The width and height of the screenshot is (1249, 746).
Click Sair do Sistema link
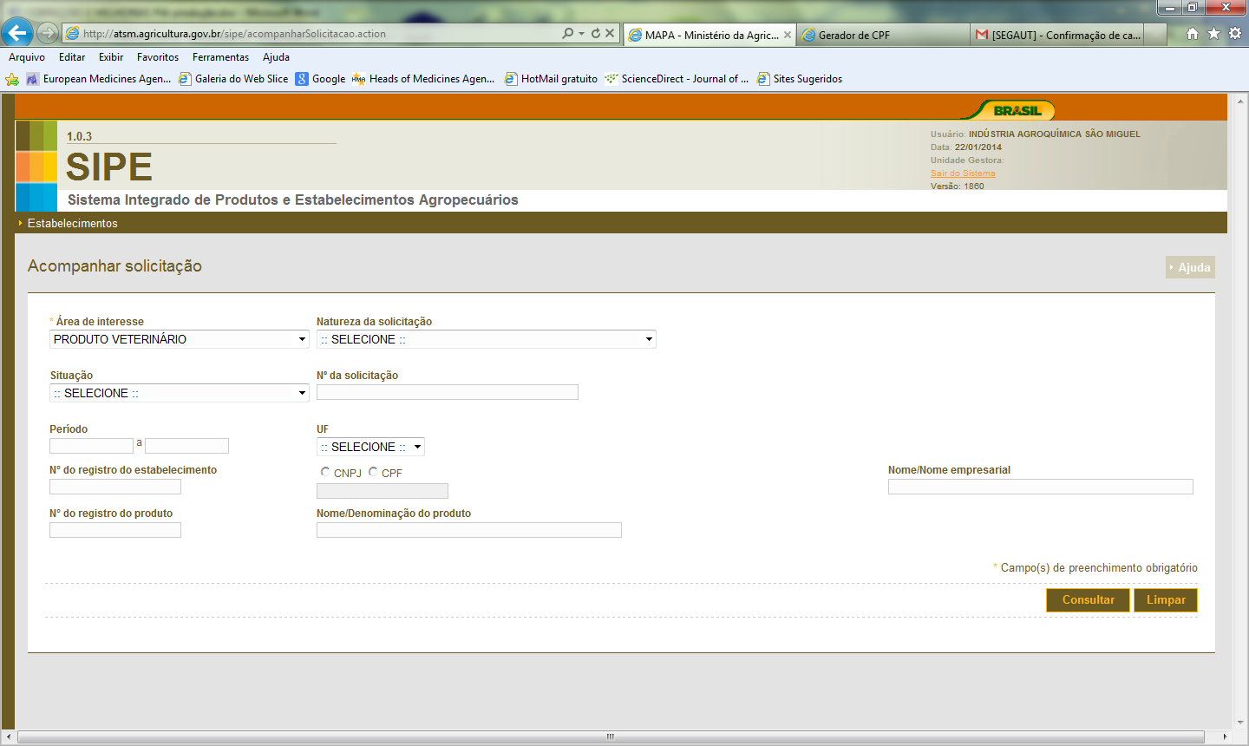coord(963,173)
